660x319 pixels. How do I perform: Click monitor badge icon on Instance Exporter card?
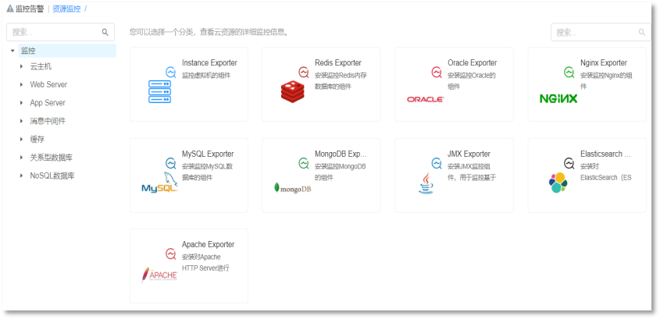(171, 73)
